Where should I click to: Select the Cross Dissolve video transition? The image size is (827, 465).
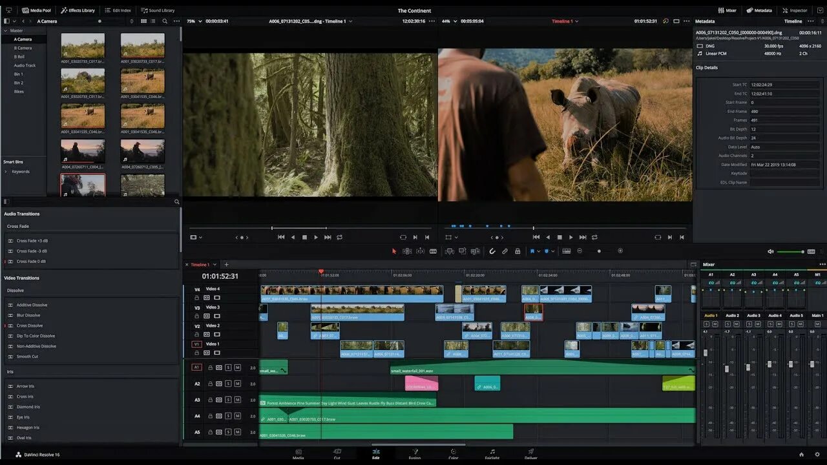(30, 325)
